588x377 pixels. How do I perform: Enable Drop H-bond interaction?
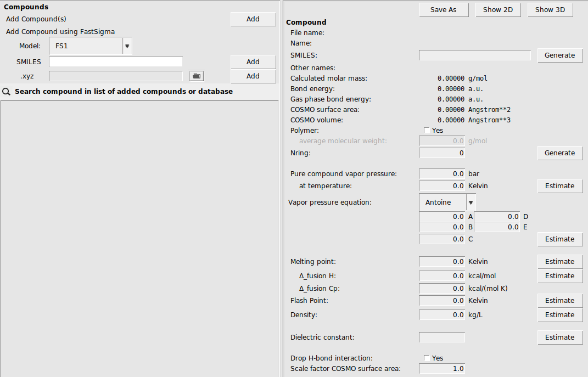tap(427, 358)
